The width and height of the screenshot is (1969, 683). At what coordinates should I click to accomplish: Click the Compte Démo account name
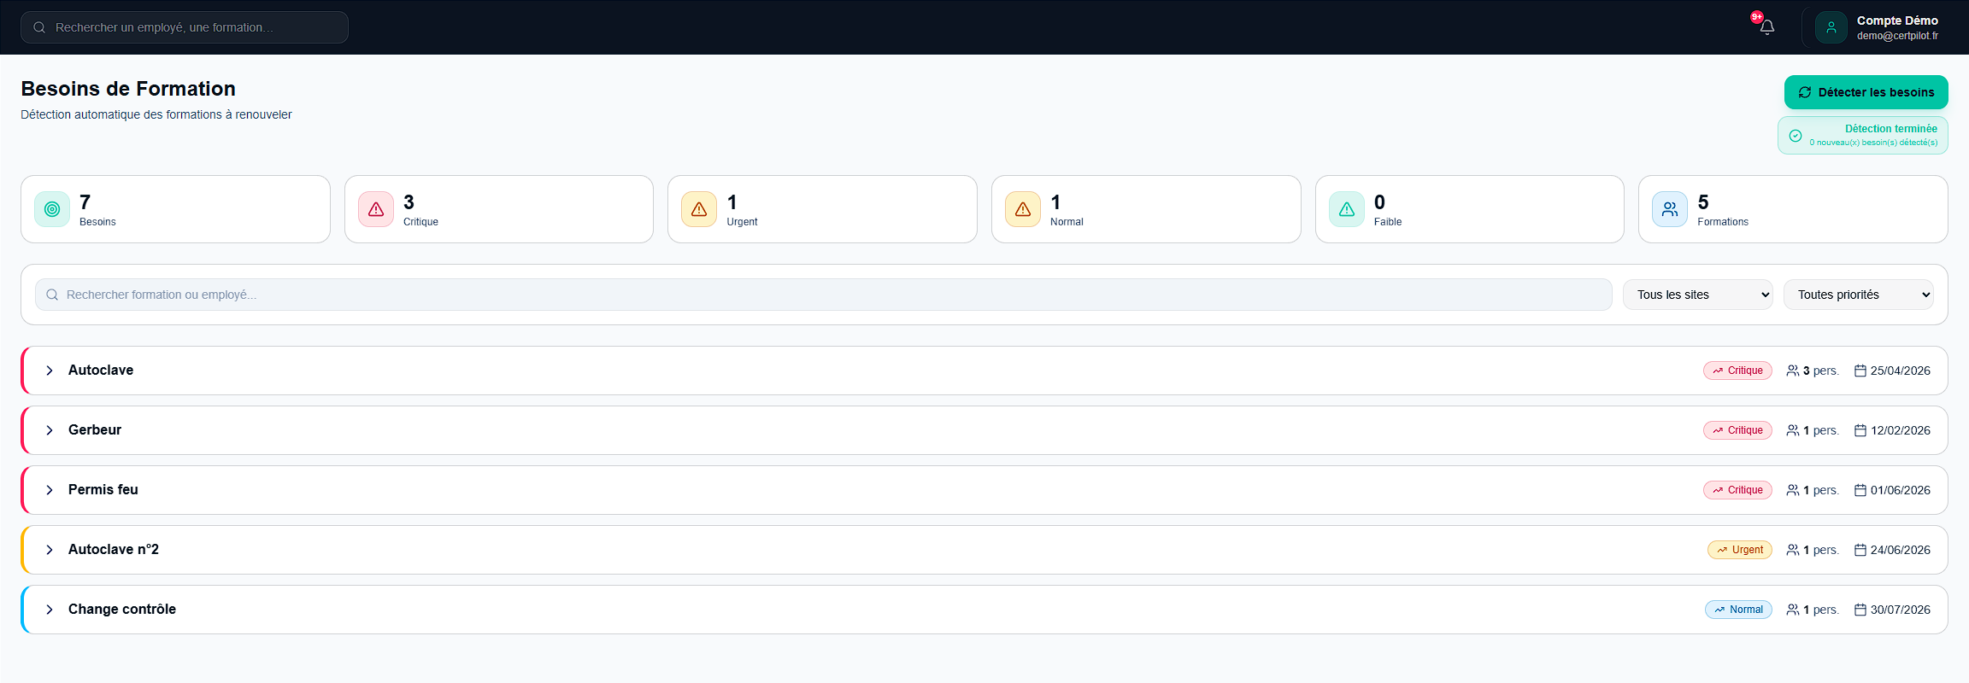click(1897, 20)
